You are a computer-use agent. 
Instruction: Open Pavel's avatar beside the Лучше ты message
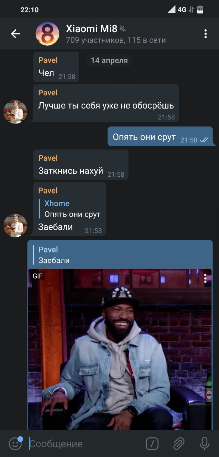(15, 112)
